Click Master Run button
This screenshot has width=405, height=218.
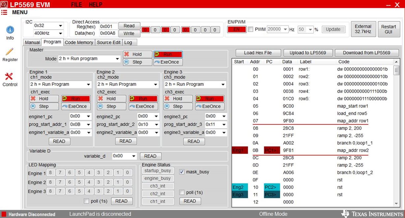pos(168,54)
